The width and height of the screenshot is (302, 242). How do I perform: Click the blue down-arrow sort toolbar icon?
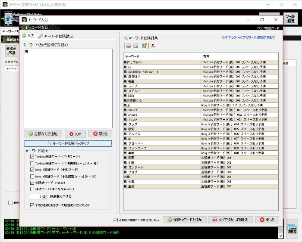[144, 46]
